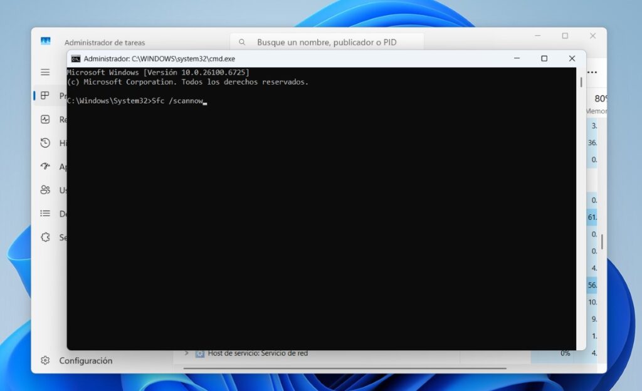Open the Servicios view in Task Manager
Screen dimensions: 642x391
(45, 237)
